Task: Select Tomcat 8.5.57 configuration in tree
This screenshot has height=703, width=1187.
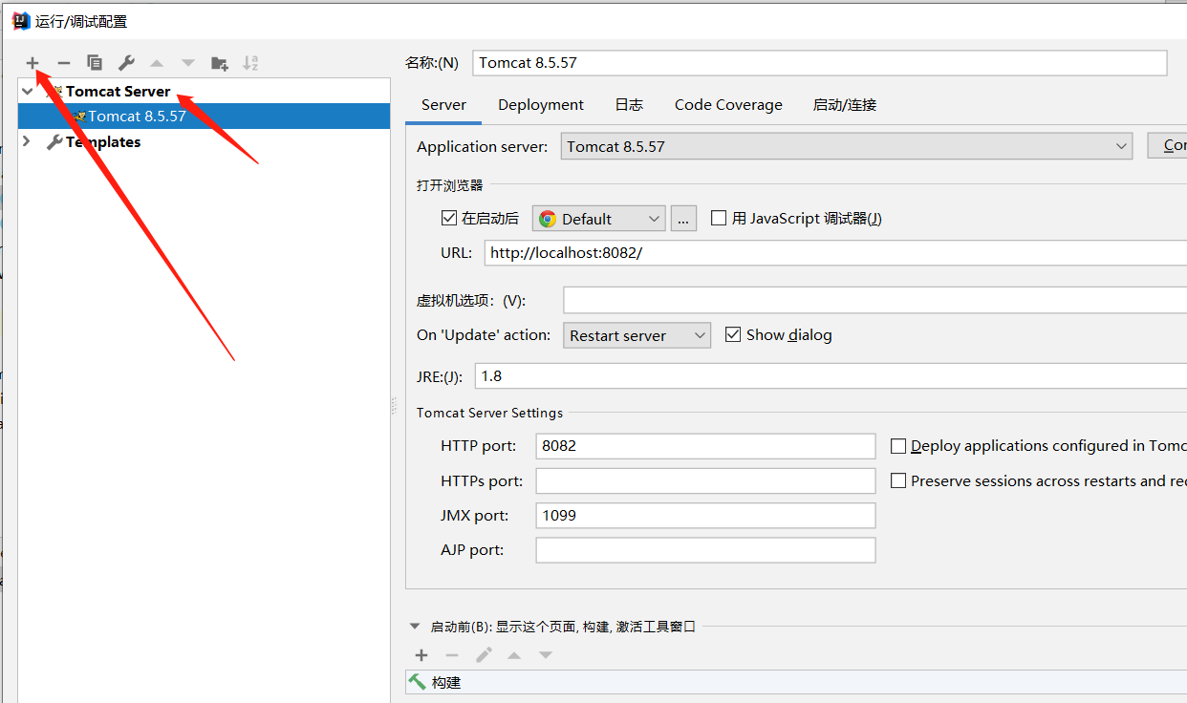Action: [204, 117]
